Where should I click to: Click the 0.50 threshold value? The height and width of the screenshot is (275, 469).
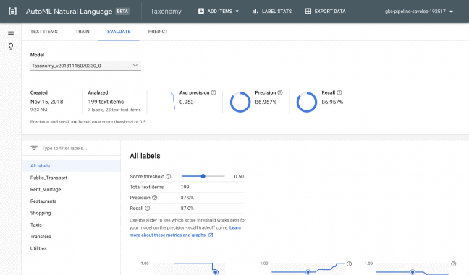pos(239,177)
